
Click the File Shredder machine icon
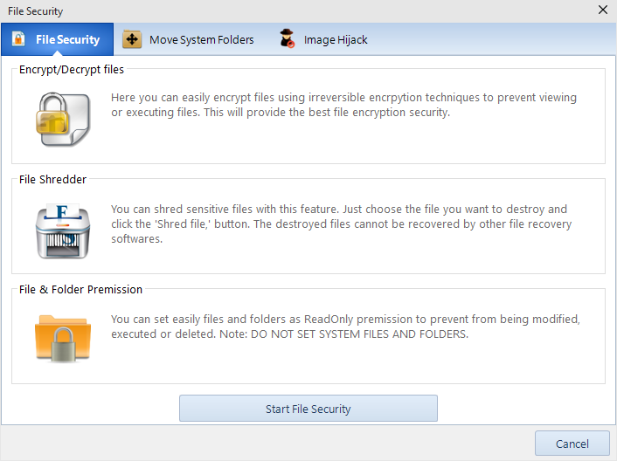pyautogui.click(x=63, y=230)
